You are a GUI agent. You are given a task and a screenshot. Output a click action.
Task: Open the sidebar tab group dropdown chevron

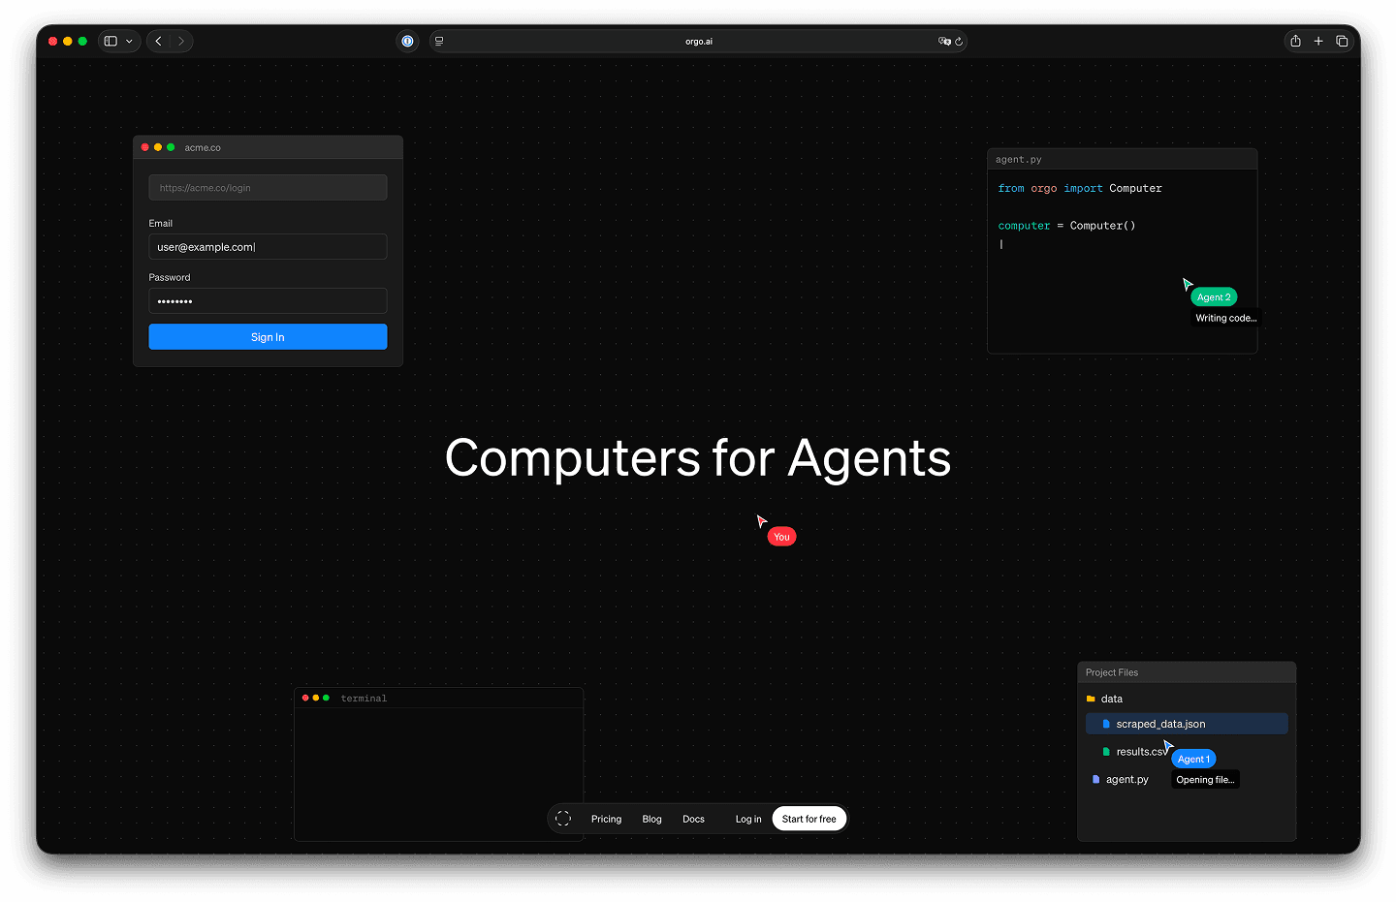click(129, 41)
